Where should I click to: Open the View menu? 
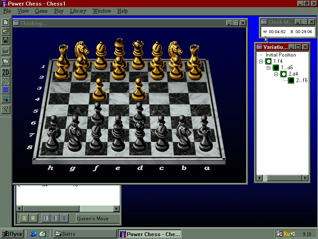(x=23, y=11)
